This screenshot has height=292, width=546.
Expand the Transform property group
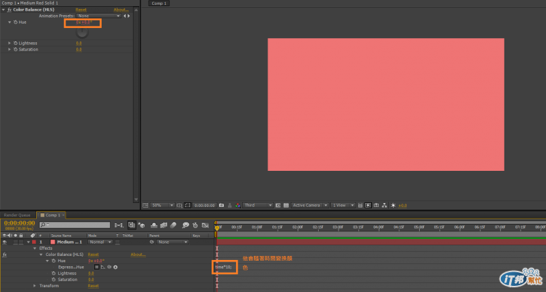(x=35, y=286)
